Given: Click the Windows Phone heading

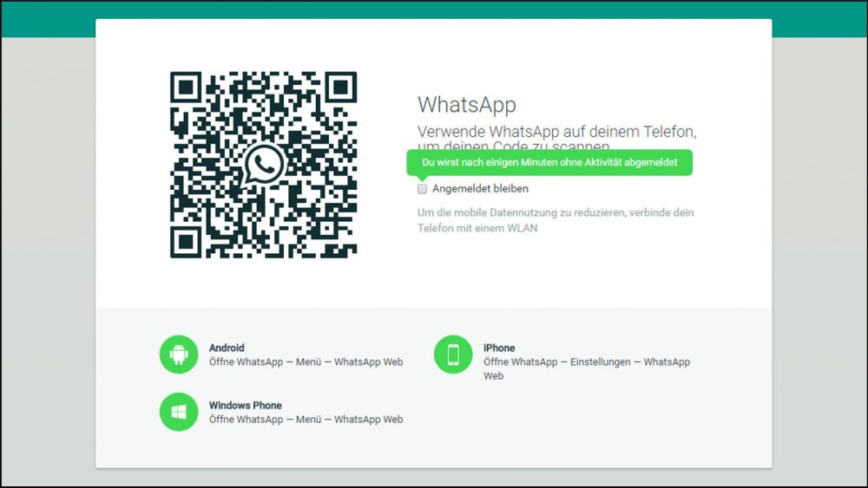Looking at the screenshot, I should tap(246, 405).
